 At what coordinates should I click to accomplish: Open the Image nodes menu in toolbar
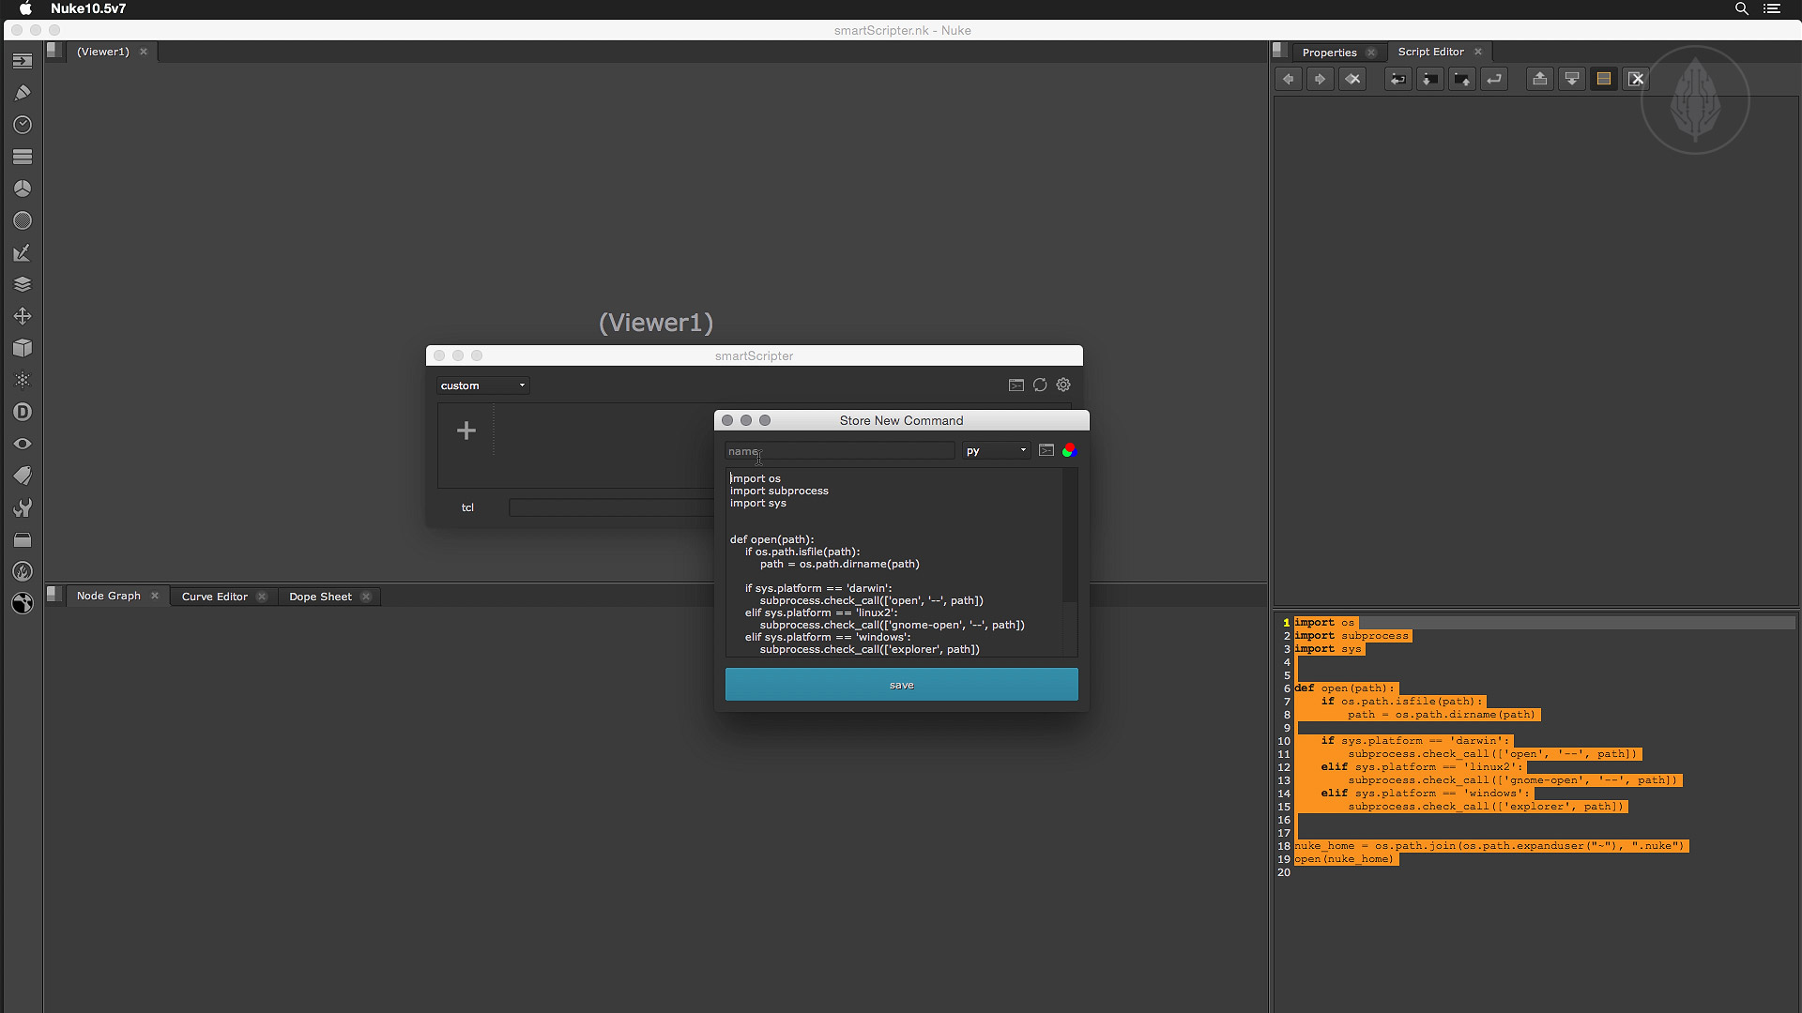[x=23, y=61]
